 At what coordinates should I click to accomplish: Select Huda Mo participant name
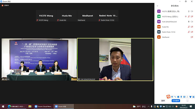click(165, 27)
